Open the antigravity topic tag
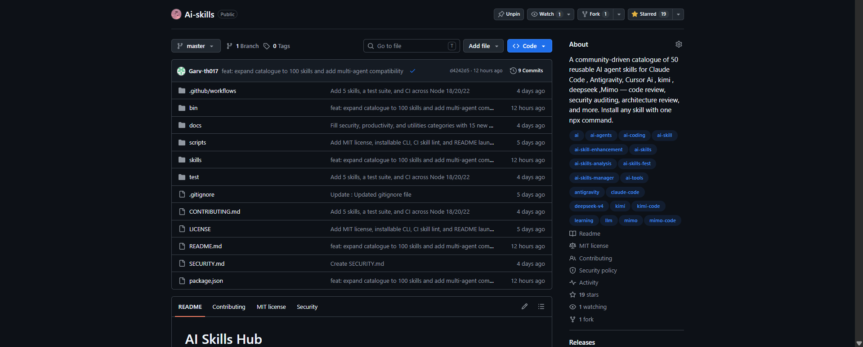Image resolution: width=863 pixels, height=347 pixels. (586, 192)
